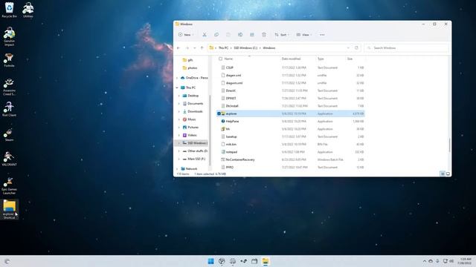Select the Epic Games Launcher desktop icon

[9, 185]
